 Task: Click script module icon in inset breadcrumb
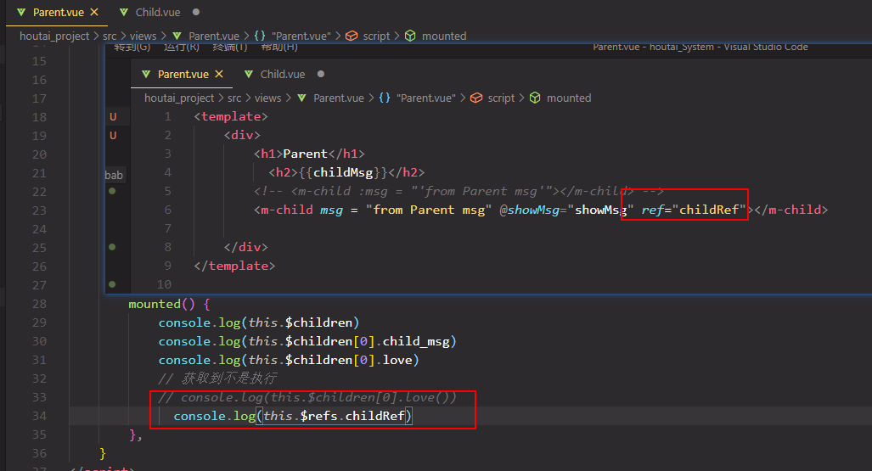click(476, 98)
